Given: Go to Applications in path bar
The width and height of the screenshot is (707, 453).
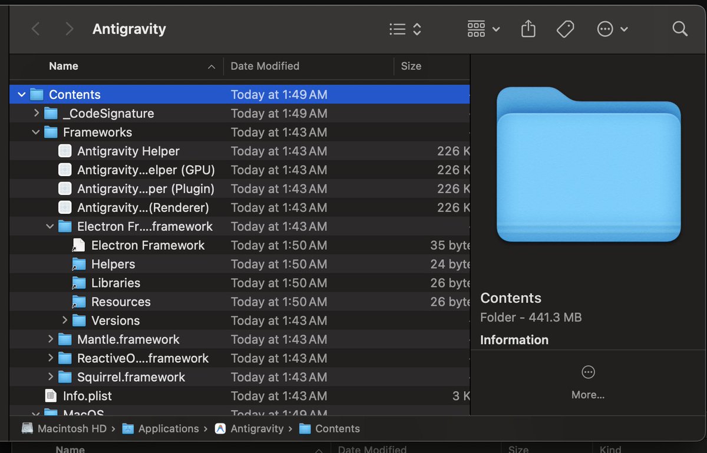Looking at the screenshot, I should [x=160, y=429].
